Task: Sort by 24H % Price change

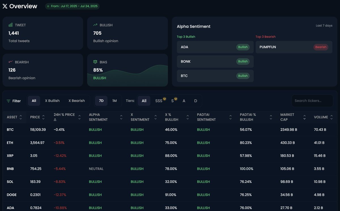Action: [80, 117]
